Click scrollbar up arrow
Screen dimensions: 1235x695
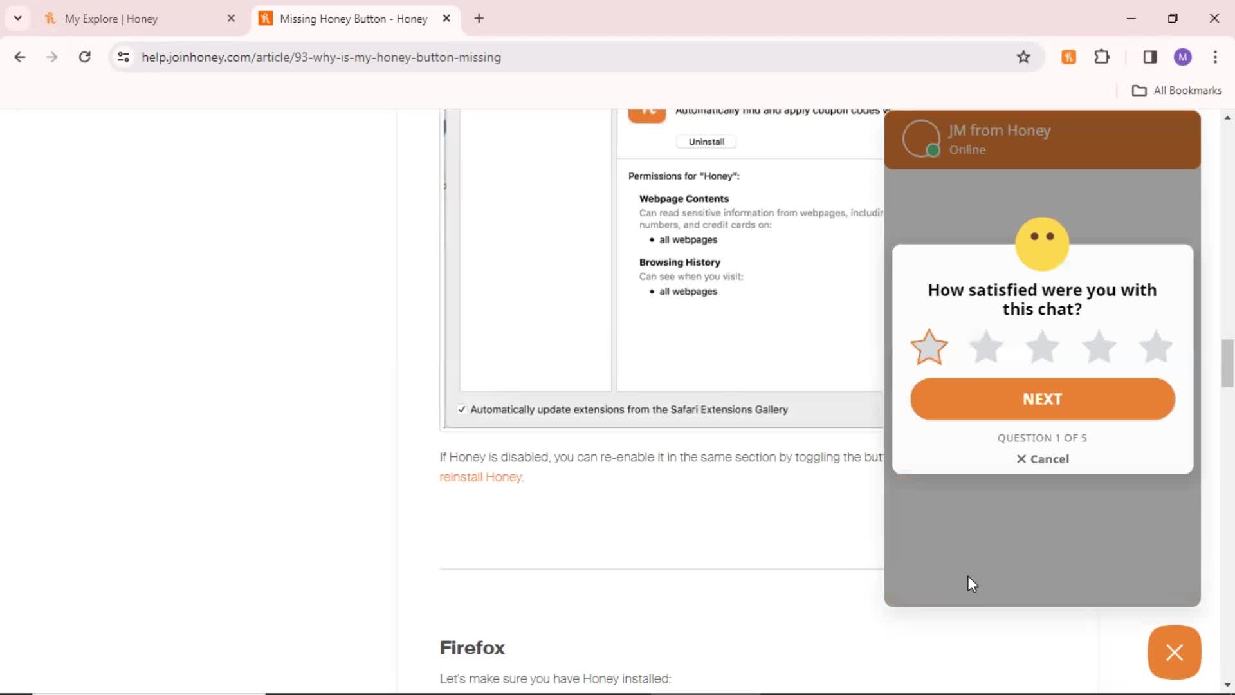tap(1227, 118)
